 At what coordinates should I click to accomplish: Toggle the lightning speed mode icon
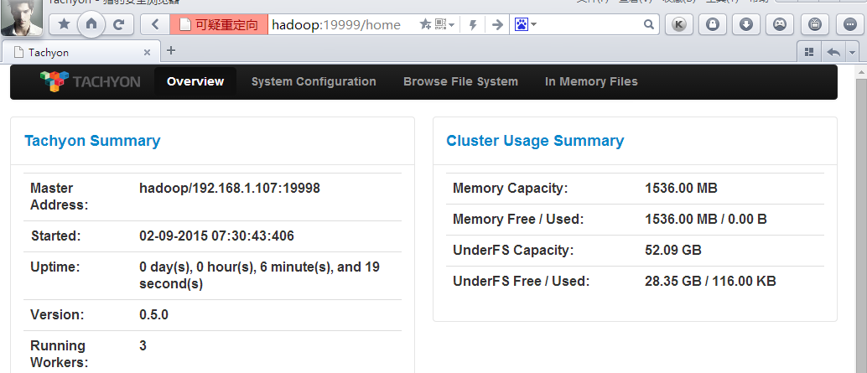click(473, 24)
